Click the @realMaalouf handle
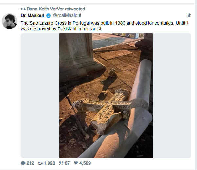The width and height of the screenshot is (197, 170). [x=67, y=16]
